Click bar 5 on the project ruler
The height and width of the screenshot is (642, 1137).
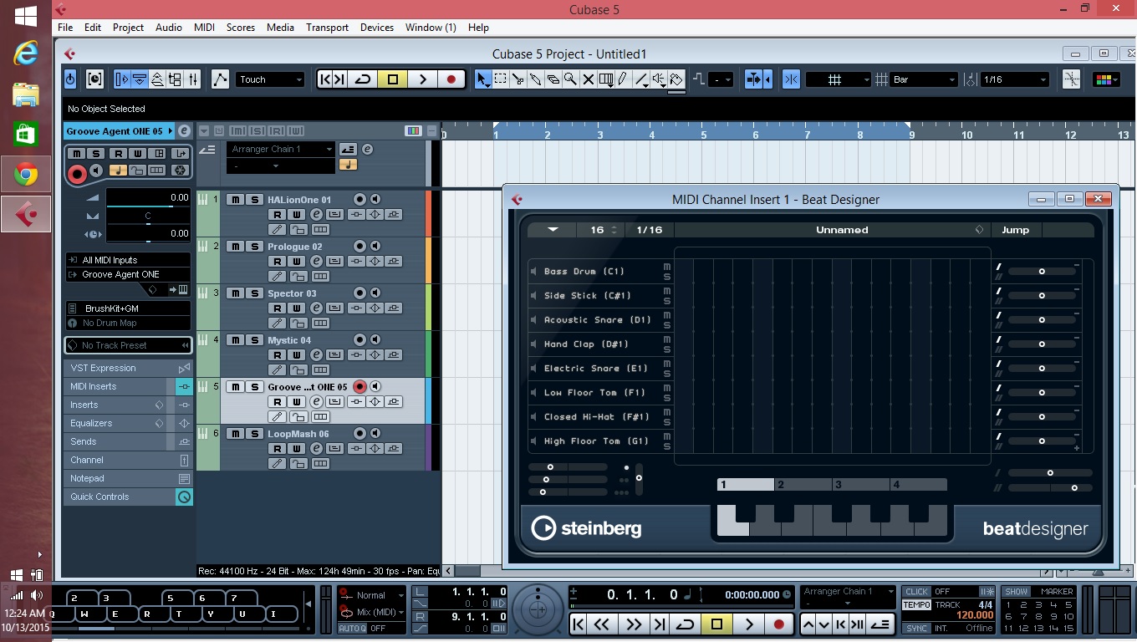click(x=703, y=135)
